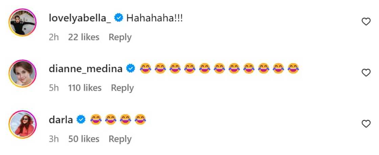Like the lovelyabella_ comment with the heart
379x155 pixels.
366,22
